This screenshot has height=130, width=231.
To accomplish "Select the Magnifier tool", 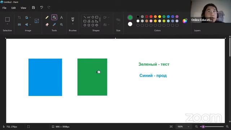I will 61,25.
